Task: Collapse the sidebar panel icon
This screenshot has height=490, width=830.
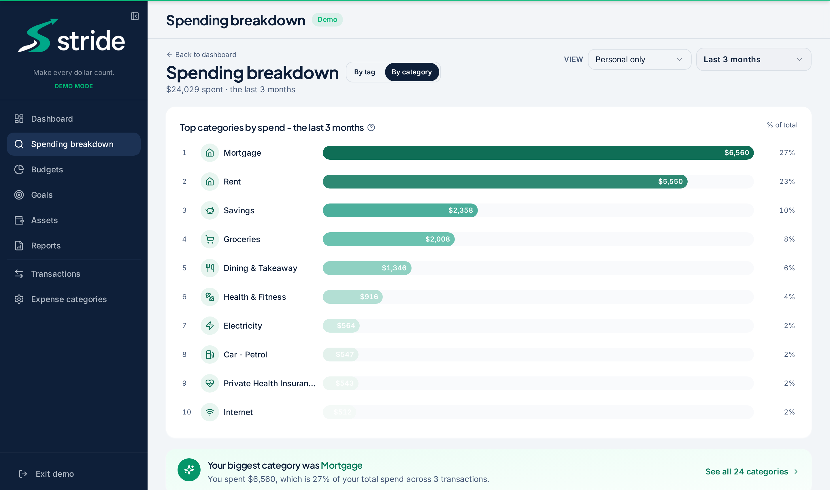Action: 135,16
